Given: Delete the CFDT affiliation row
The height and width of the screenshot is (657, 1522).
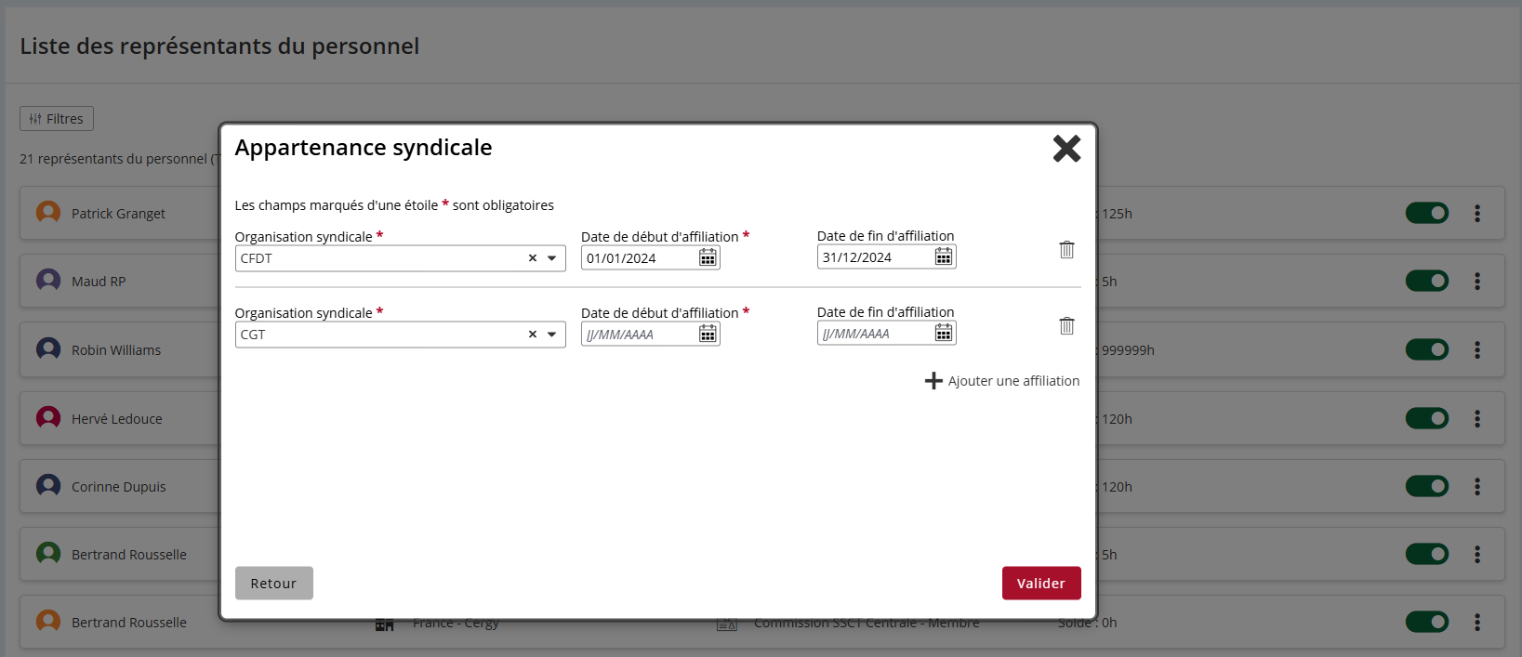Looking at the screenshot, I should (1066, 249).
